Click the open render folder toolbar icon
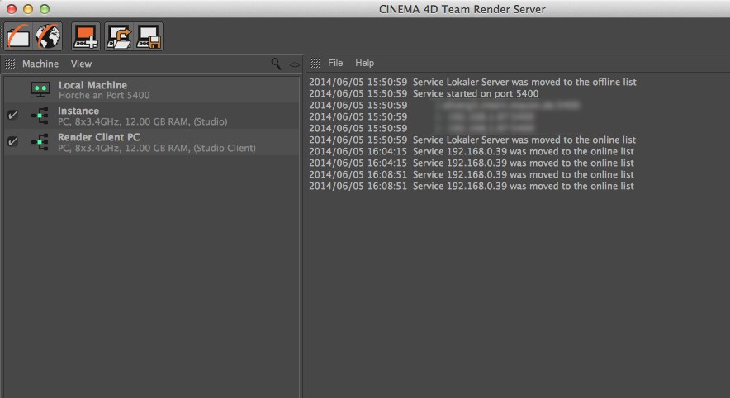The width and height of the screenshot is (730, 398). [x=19, y=36]
